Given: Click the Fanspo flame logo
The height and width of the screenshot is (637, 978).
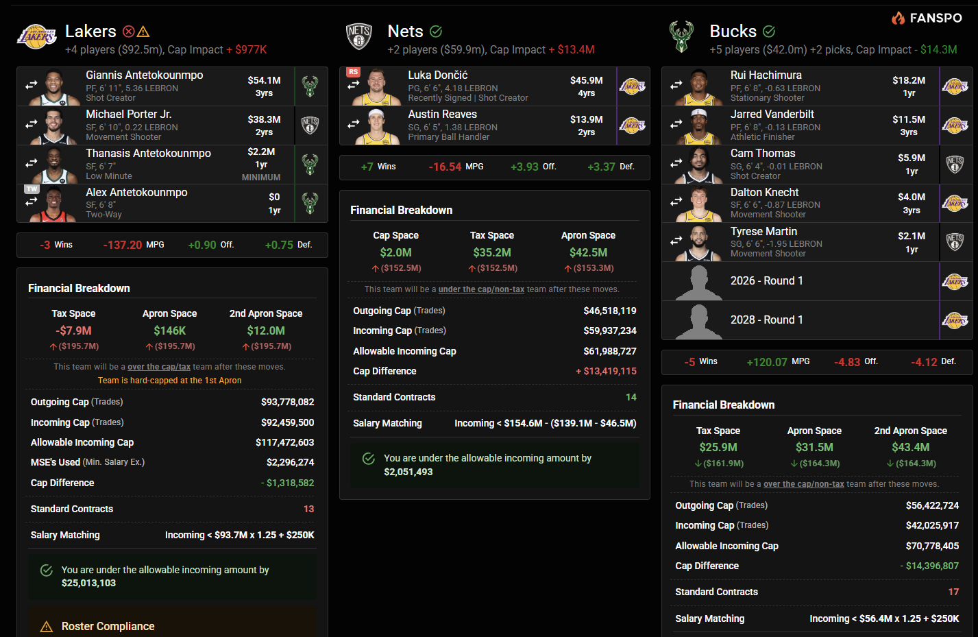Looking at the screenshot, I should (x=898, y=19).
